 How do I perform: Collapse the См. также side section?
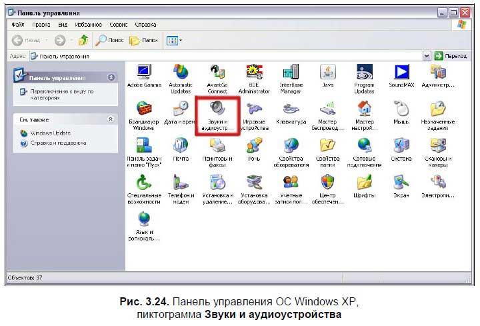tap(111, 119)
